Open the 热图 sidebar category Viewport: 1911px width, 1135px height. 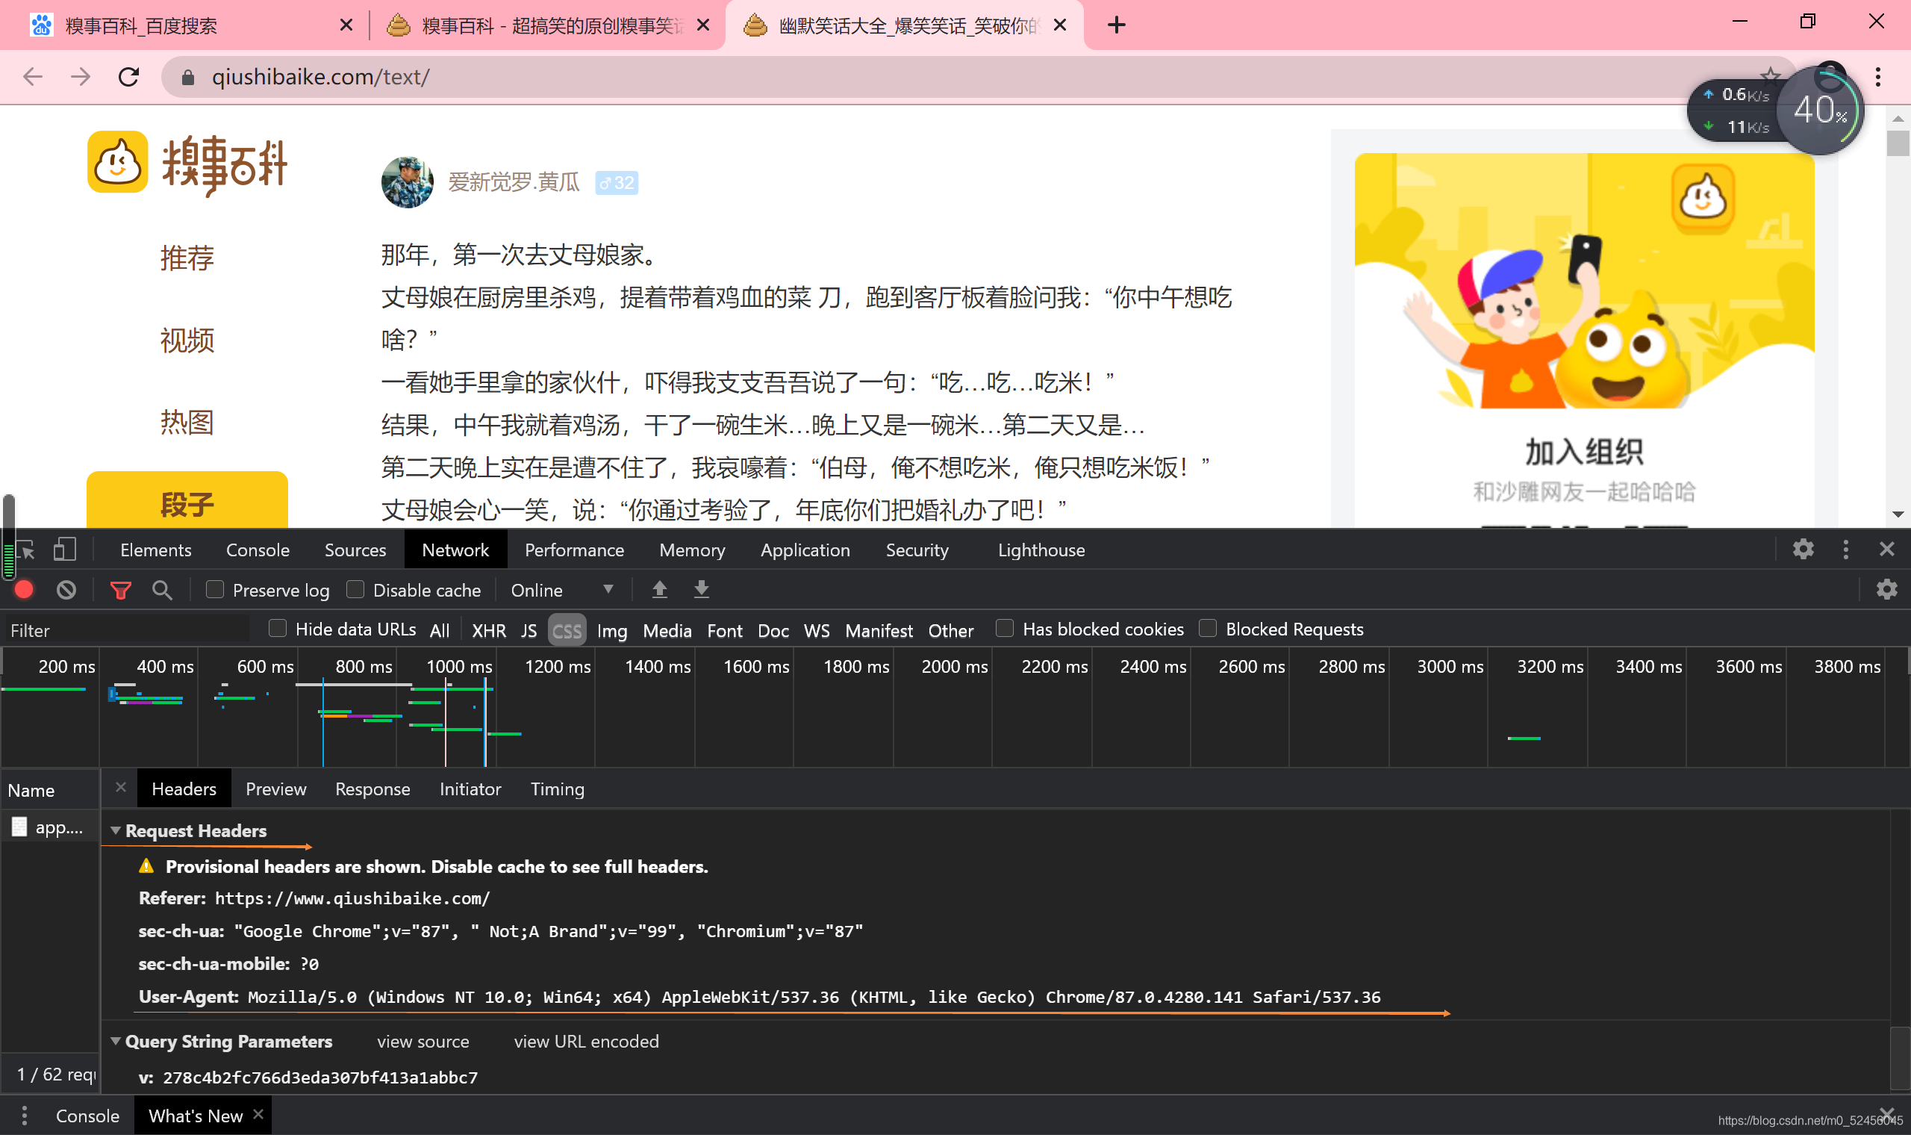click(x=187, y=422)
